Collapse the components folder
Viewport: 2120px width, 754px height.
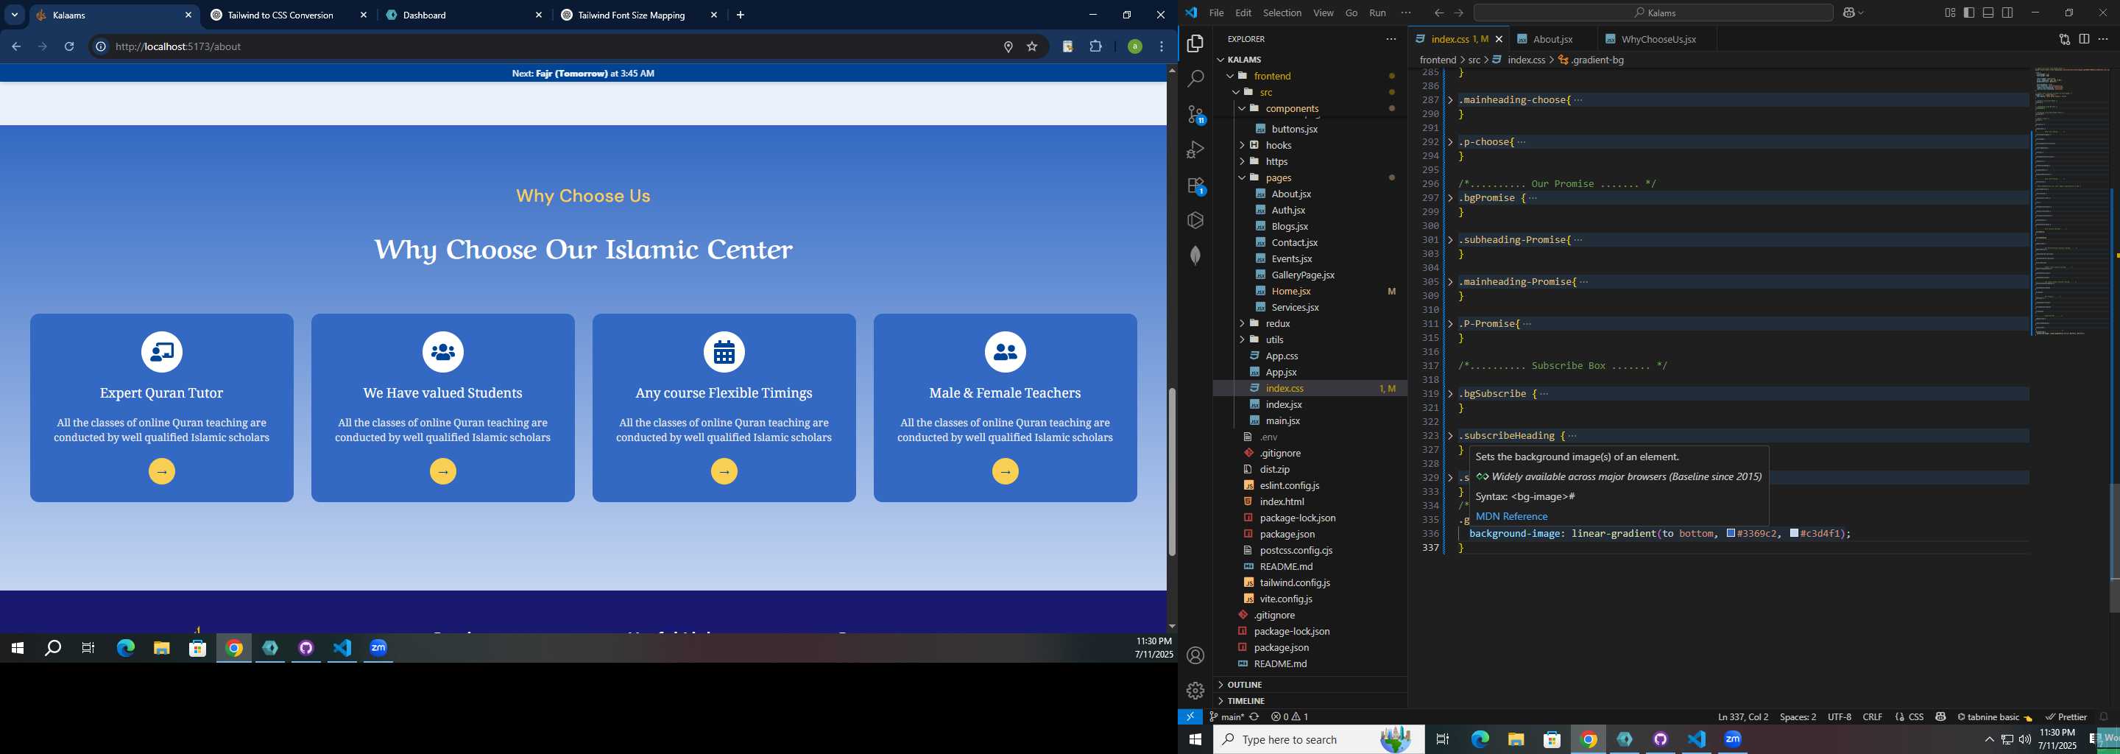point(1242,109)
